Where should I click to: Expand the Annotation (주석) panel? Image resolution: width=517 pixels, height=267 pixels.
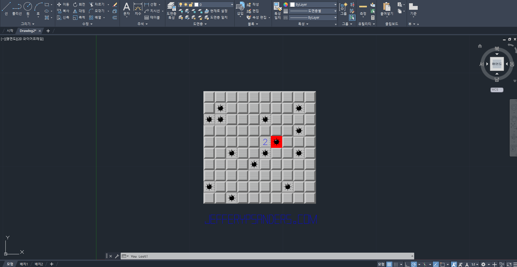[143, 24]
